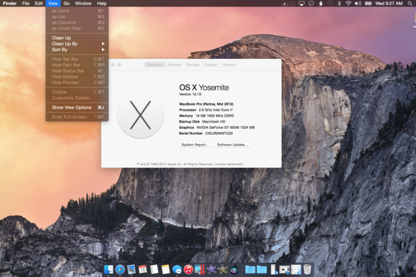The width and height of the screenshot is (416, 277).
Task: Open Finder from the dock
Action: click(x=108, y=270)
